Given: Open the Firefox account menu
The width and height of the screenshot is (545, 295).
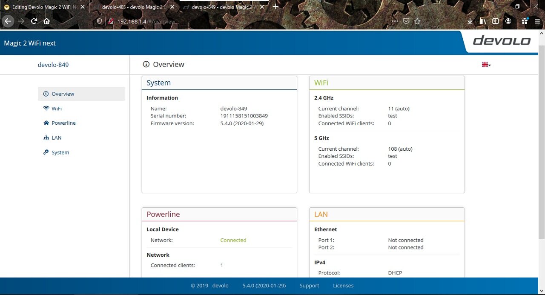Looking at the screenshot, I should (x=508, y=21).
